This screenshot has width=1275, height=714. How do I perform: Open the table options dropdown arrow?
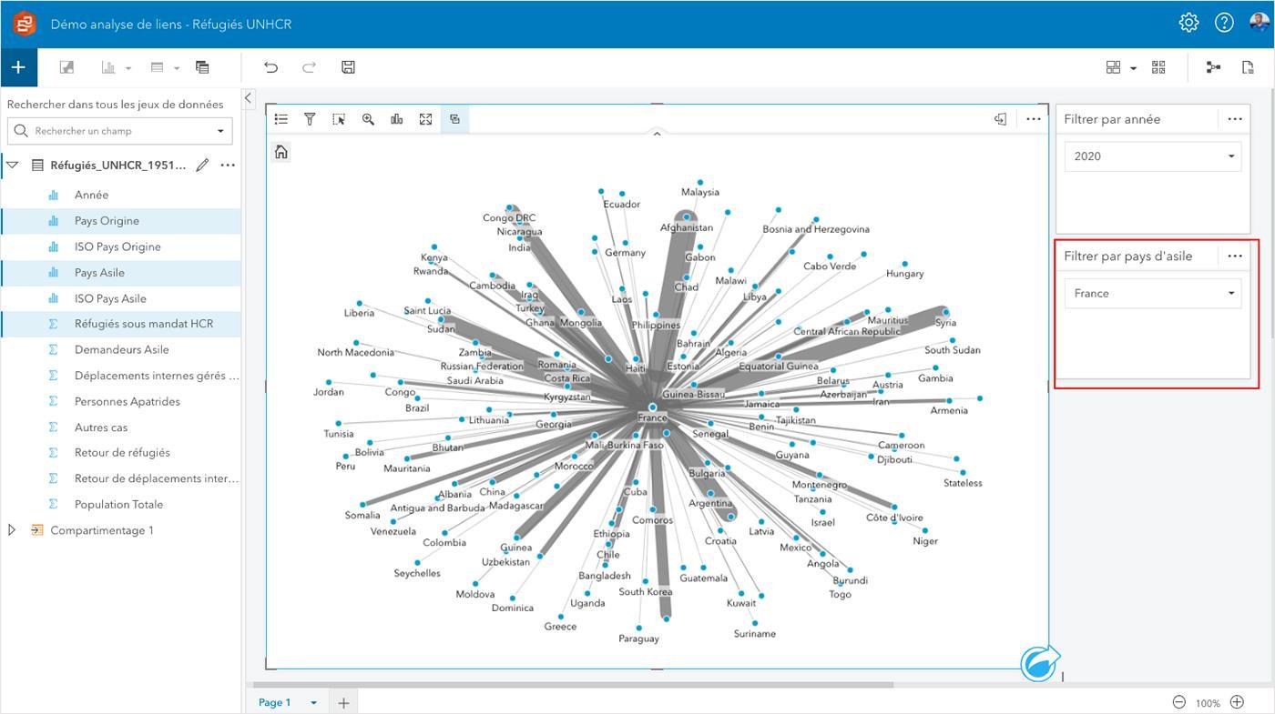pyautogui.click(x=177, y=68)
